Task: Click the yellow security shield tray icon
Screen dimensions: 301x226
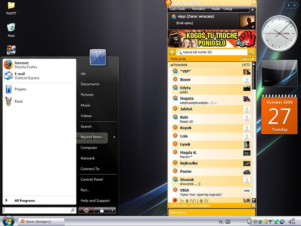Action: [266, 222]
